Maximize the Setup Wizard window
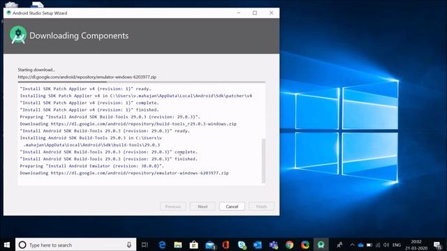 (255, 13)
